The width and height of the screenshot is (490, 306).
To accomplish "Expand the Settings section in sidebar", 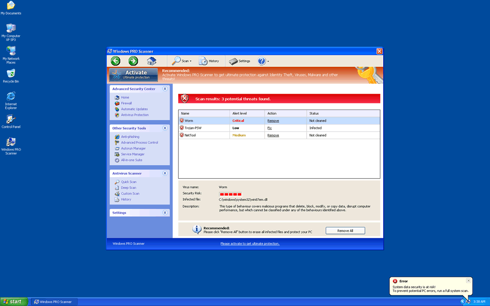I will click(x=165, y=212).
